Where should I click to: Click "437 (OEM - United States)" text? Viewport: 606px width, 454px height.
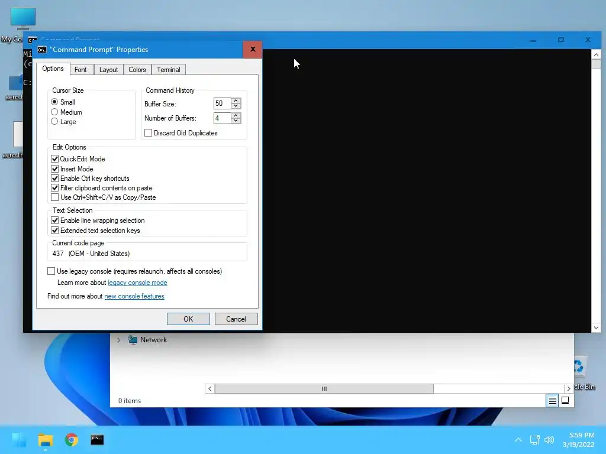point(91,254)
